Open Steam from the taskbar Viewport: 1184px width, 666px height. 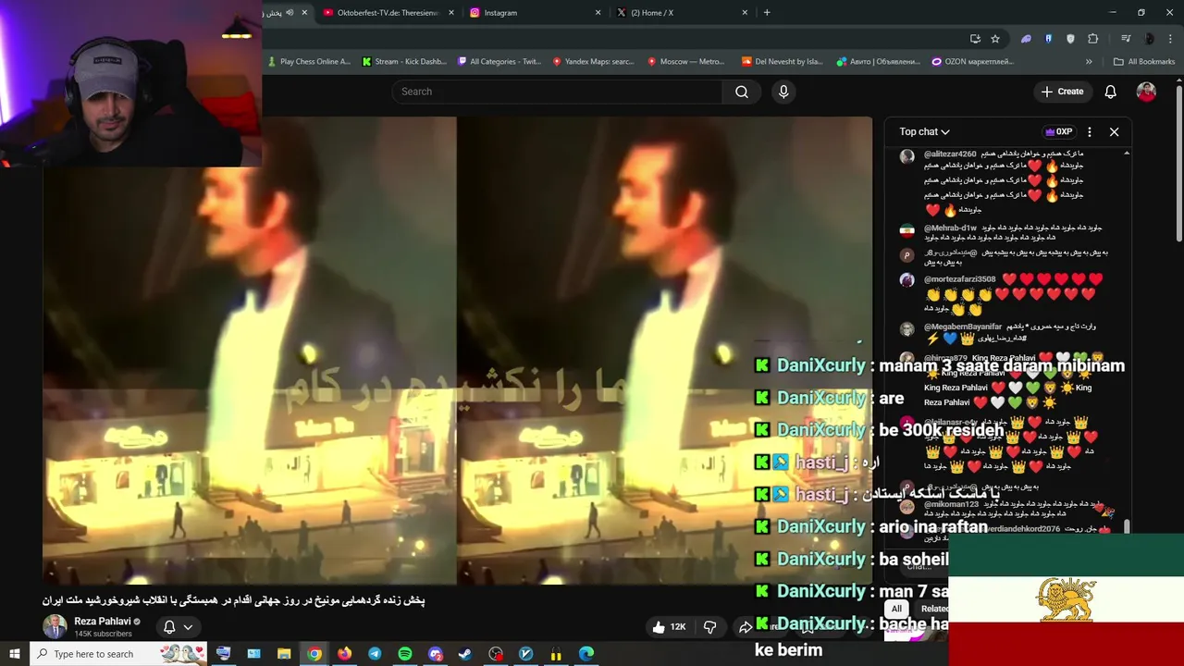(465, 654)
